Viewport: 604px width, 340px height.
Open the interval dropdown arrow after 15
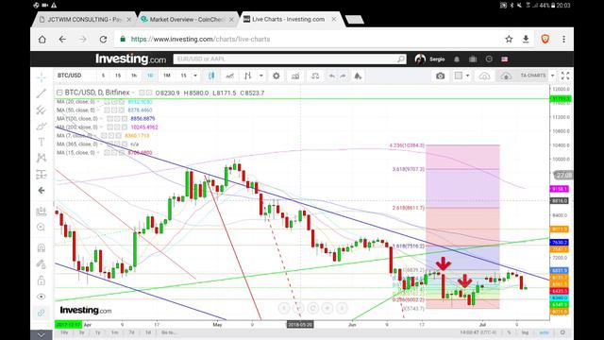tap(195, 76)
